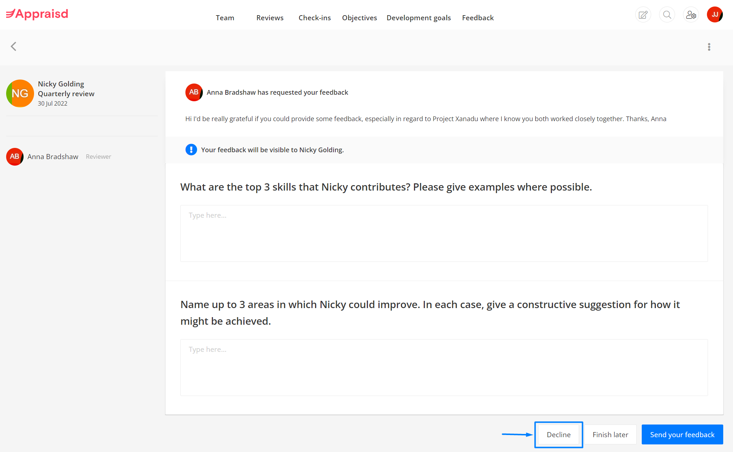The image size is (733, 452).
Task: Click the top 3 skills question heading
Action: [386, 187]
